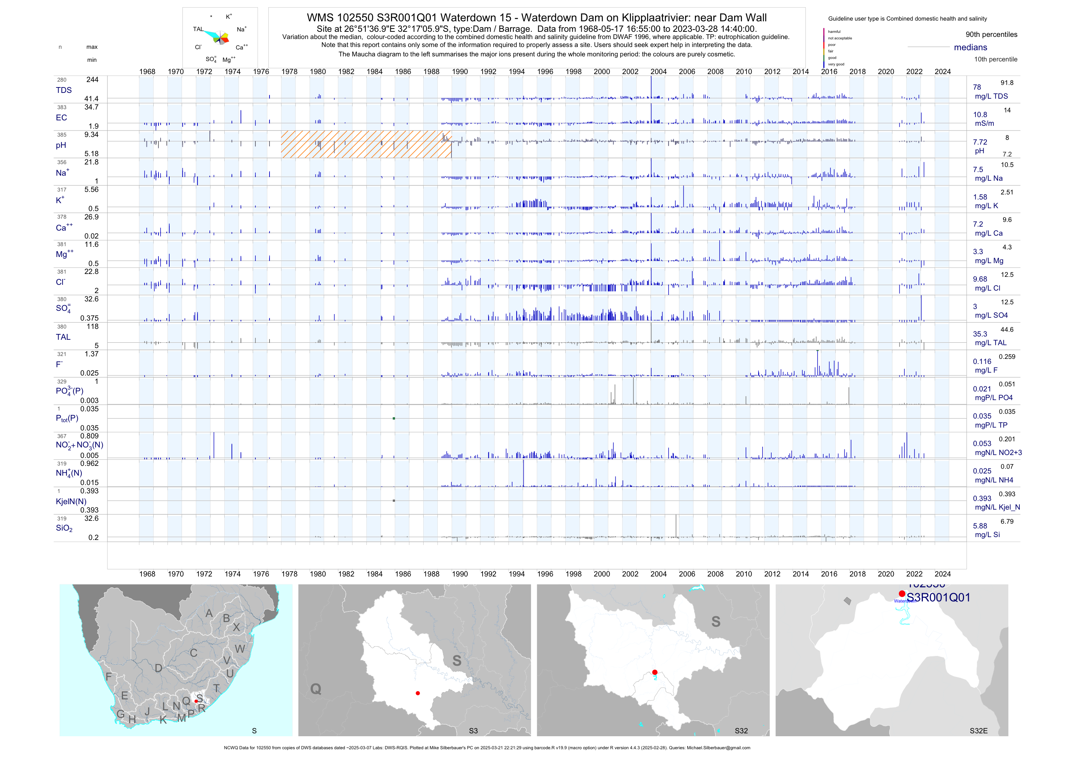Click the orange hatched pH region
This screenshot has height=759, width=1074.
click(x=366, y=144)
